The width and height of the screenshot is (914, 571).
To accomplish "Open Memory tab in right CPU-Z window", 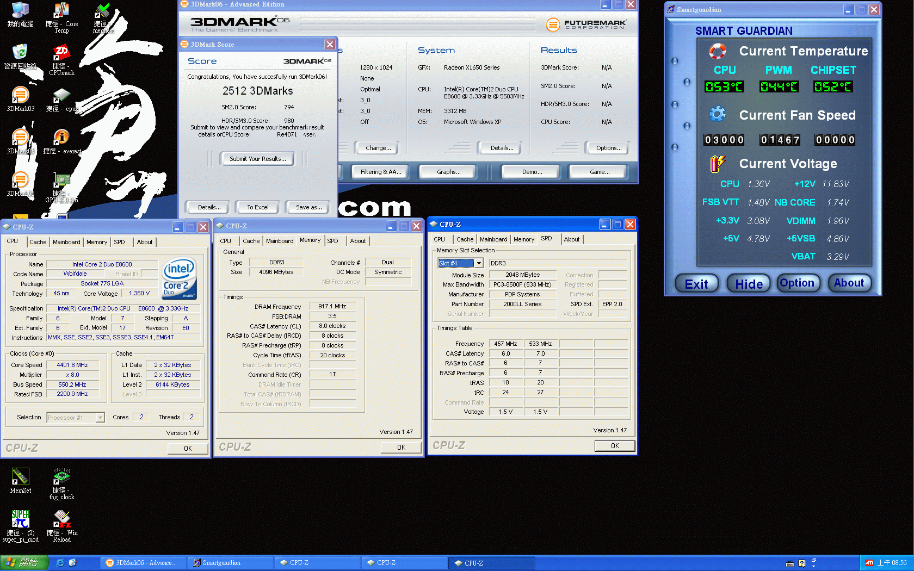I will click(524, 239).
